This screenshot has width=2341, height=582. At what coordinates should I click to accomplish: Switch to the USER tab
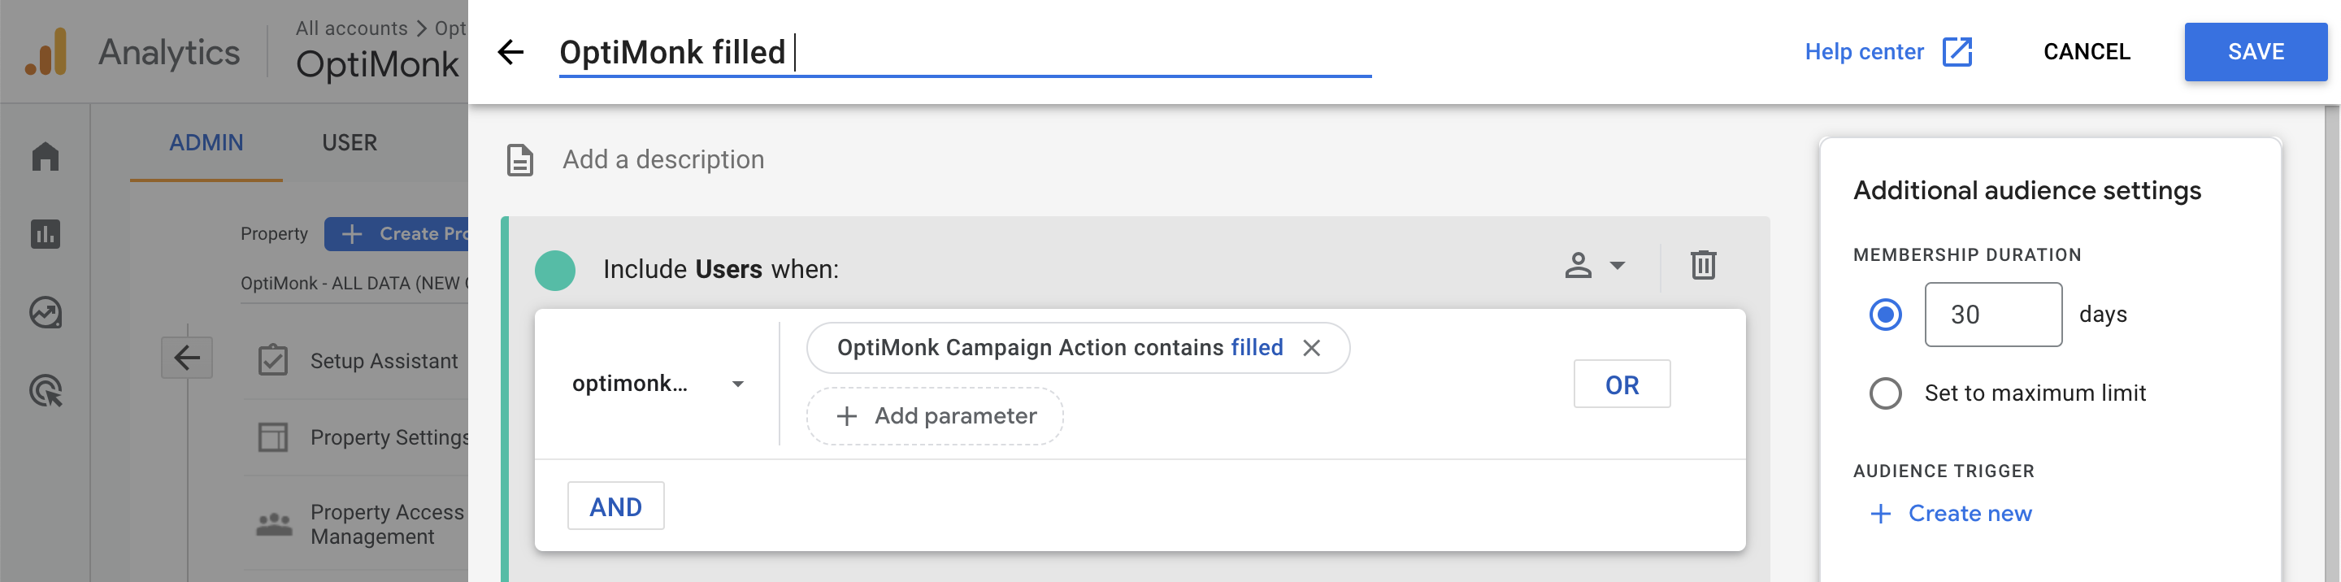pyautogui.click(x=349, y=143)
